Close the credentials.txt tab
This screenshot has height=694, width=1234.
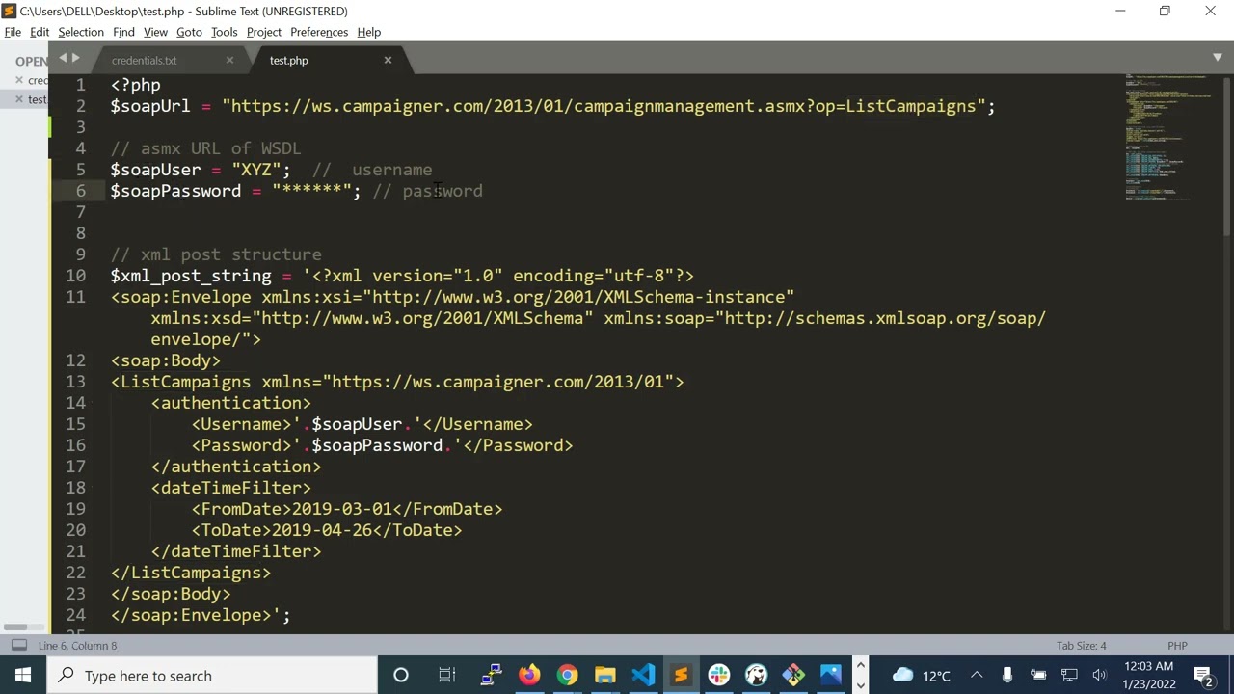click(229, 60)
